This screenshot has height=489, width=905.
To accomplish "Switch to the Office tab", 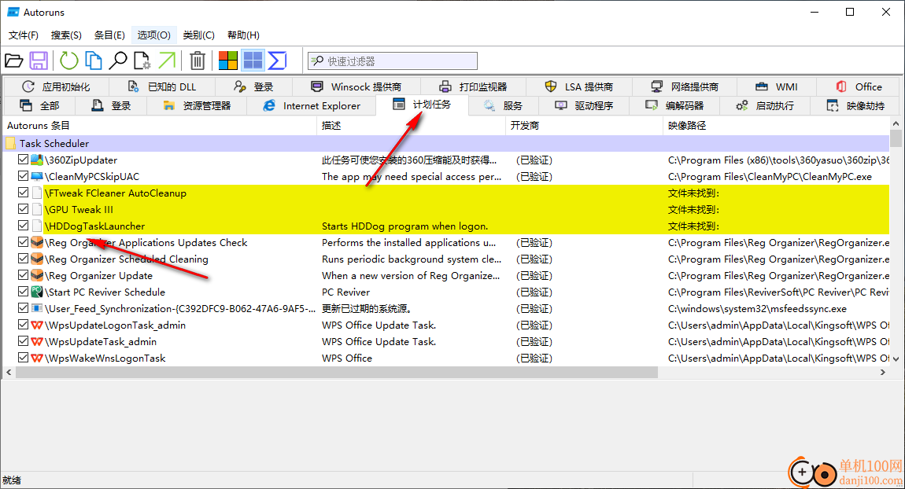I will [x=859, y=86].
